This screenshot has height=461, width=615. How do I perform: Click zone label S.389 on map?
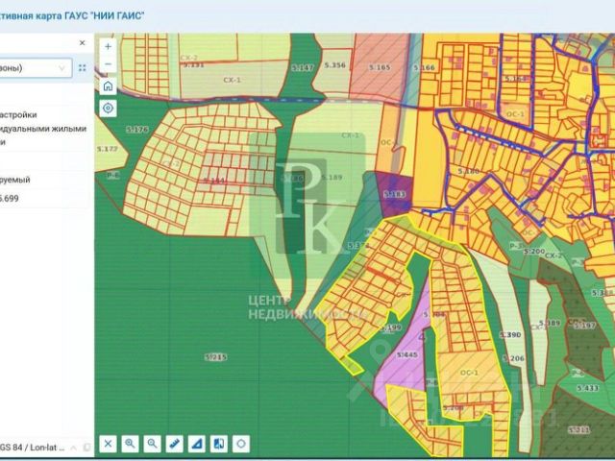[549, 323]
